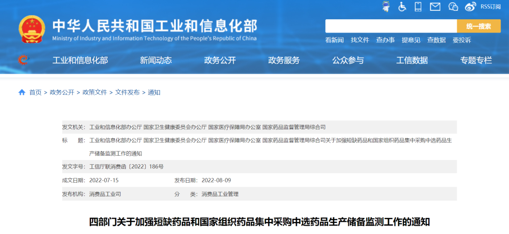This screenshot has height=234, width=509.
Task: Click the robot assistant icon
Action: pos(386,7)
